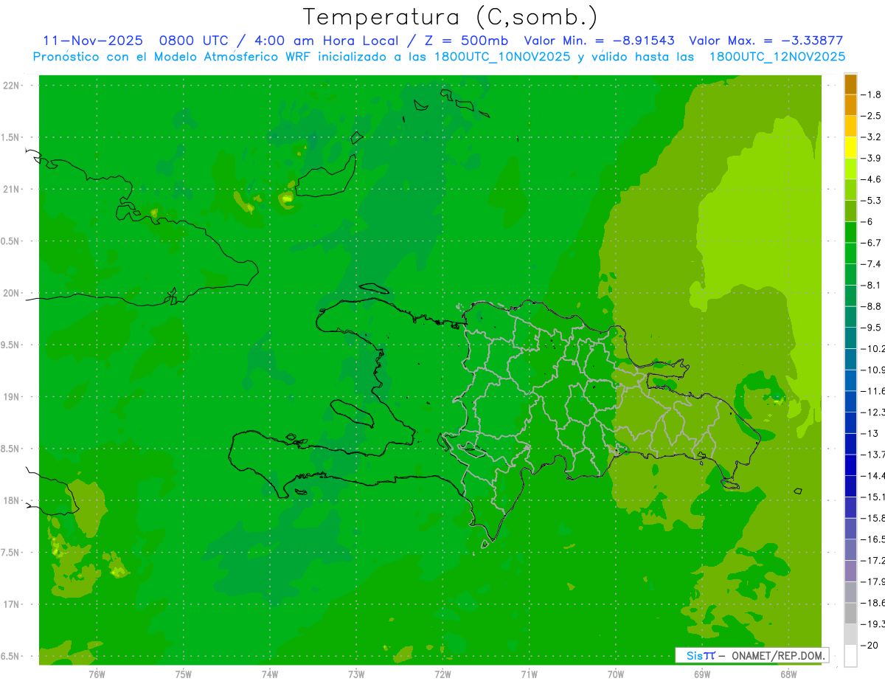Pick the gold swatch between -2.5 and -3.2
Viewport: 885px width, 684px height.
coord(850,126)
